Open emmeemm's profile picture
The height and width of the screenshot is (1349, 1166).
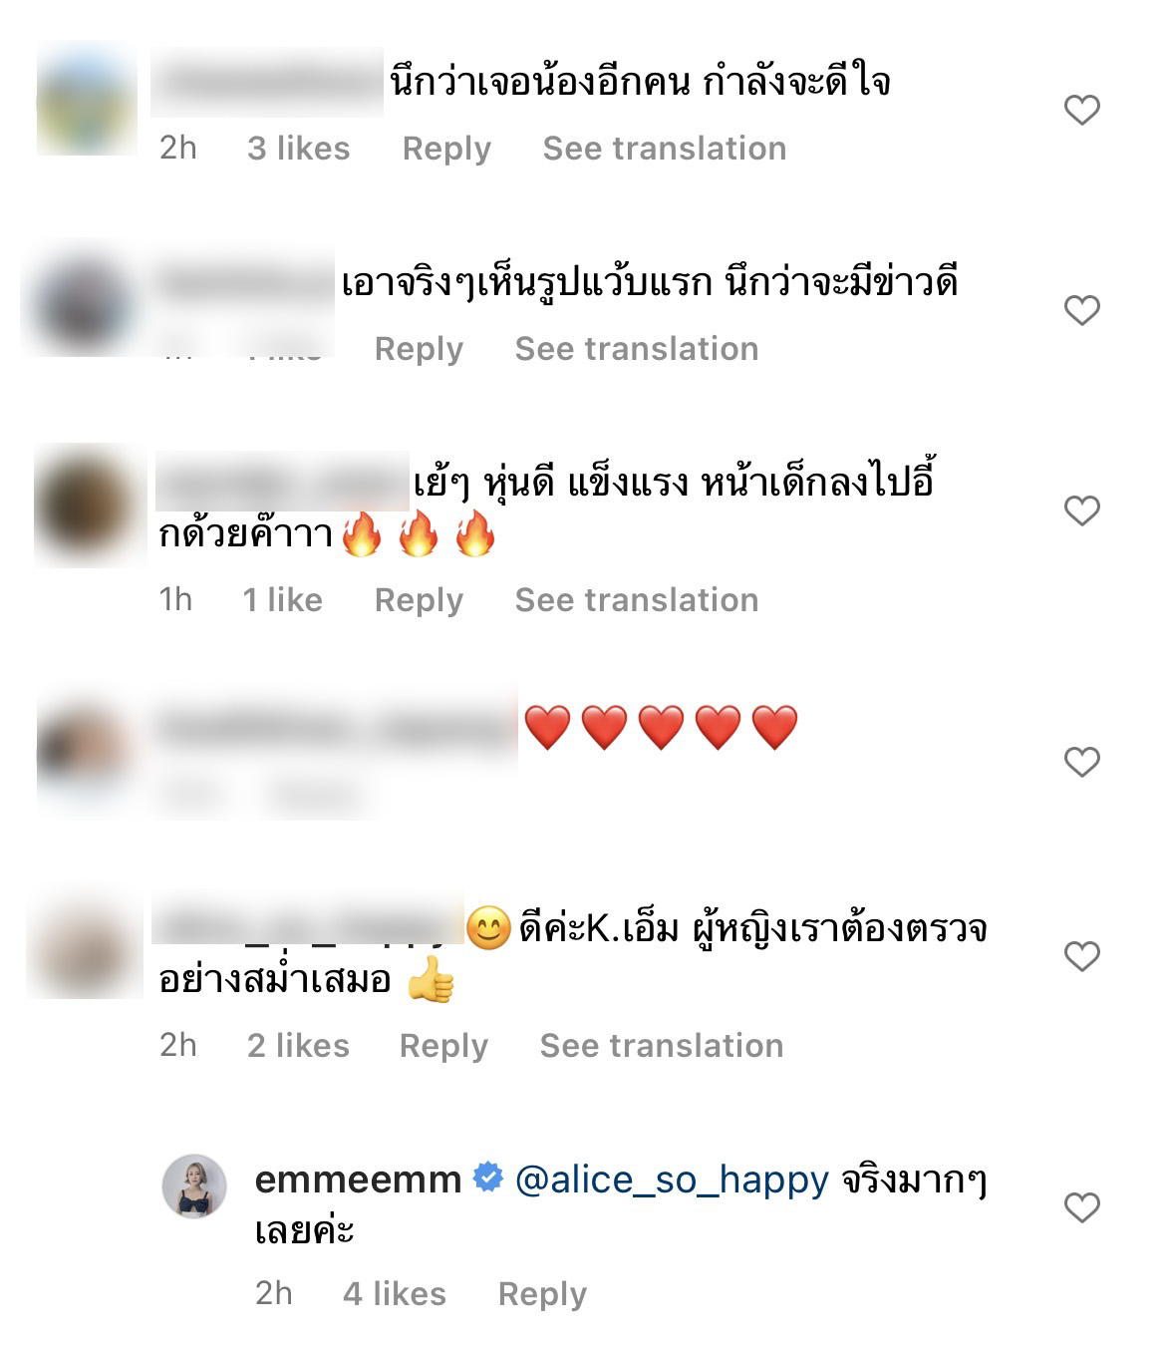click(x=194, y=1186)
